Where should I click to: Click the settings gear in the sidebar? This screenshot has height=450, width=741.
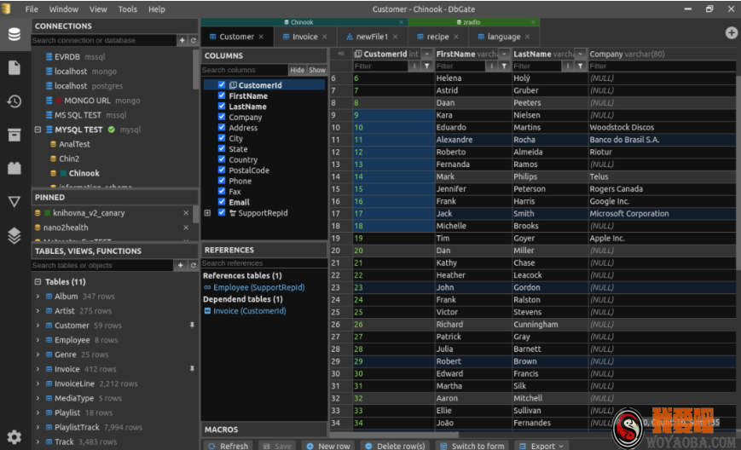click(x=14, y=436)
